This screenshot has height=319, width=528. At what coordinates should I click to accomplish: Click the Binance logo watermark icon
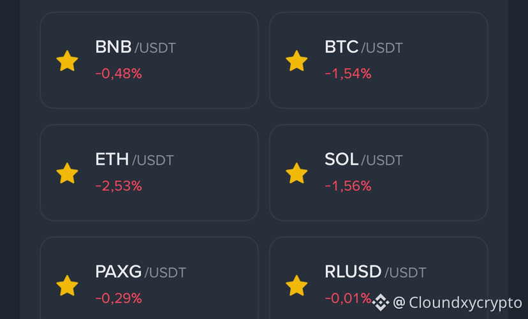(381, 302)
